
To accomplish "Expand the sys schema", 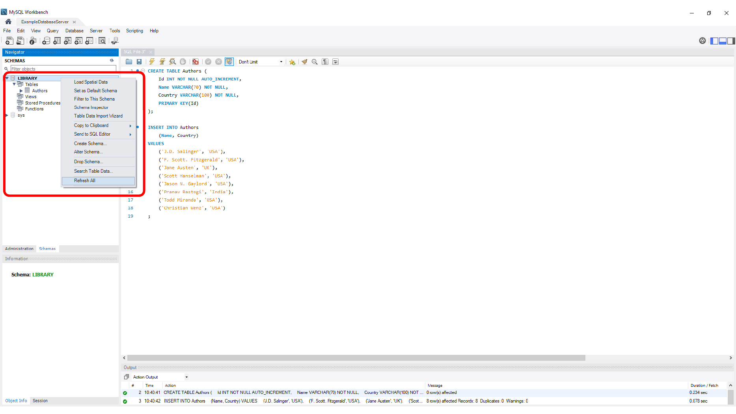I will click(x=7, y=115).
